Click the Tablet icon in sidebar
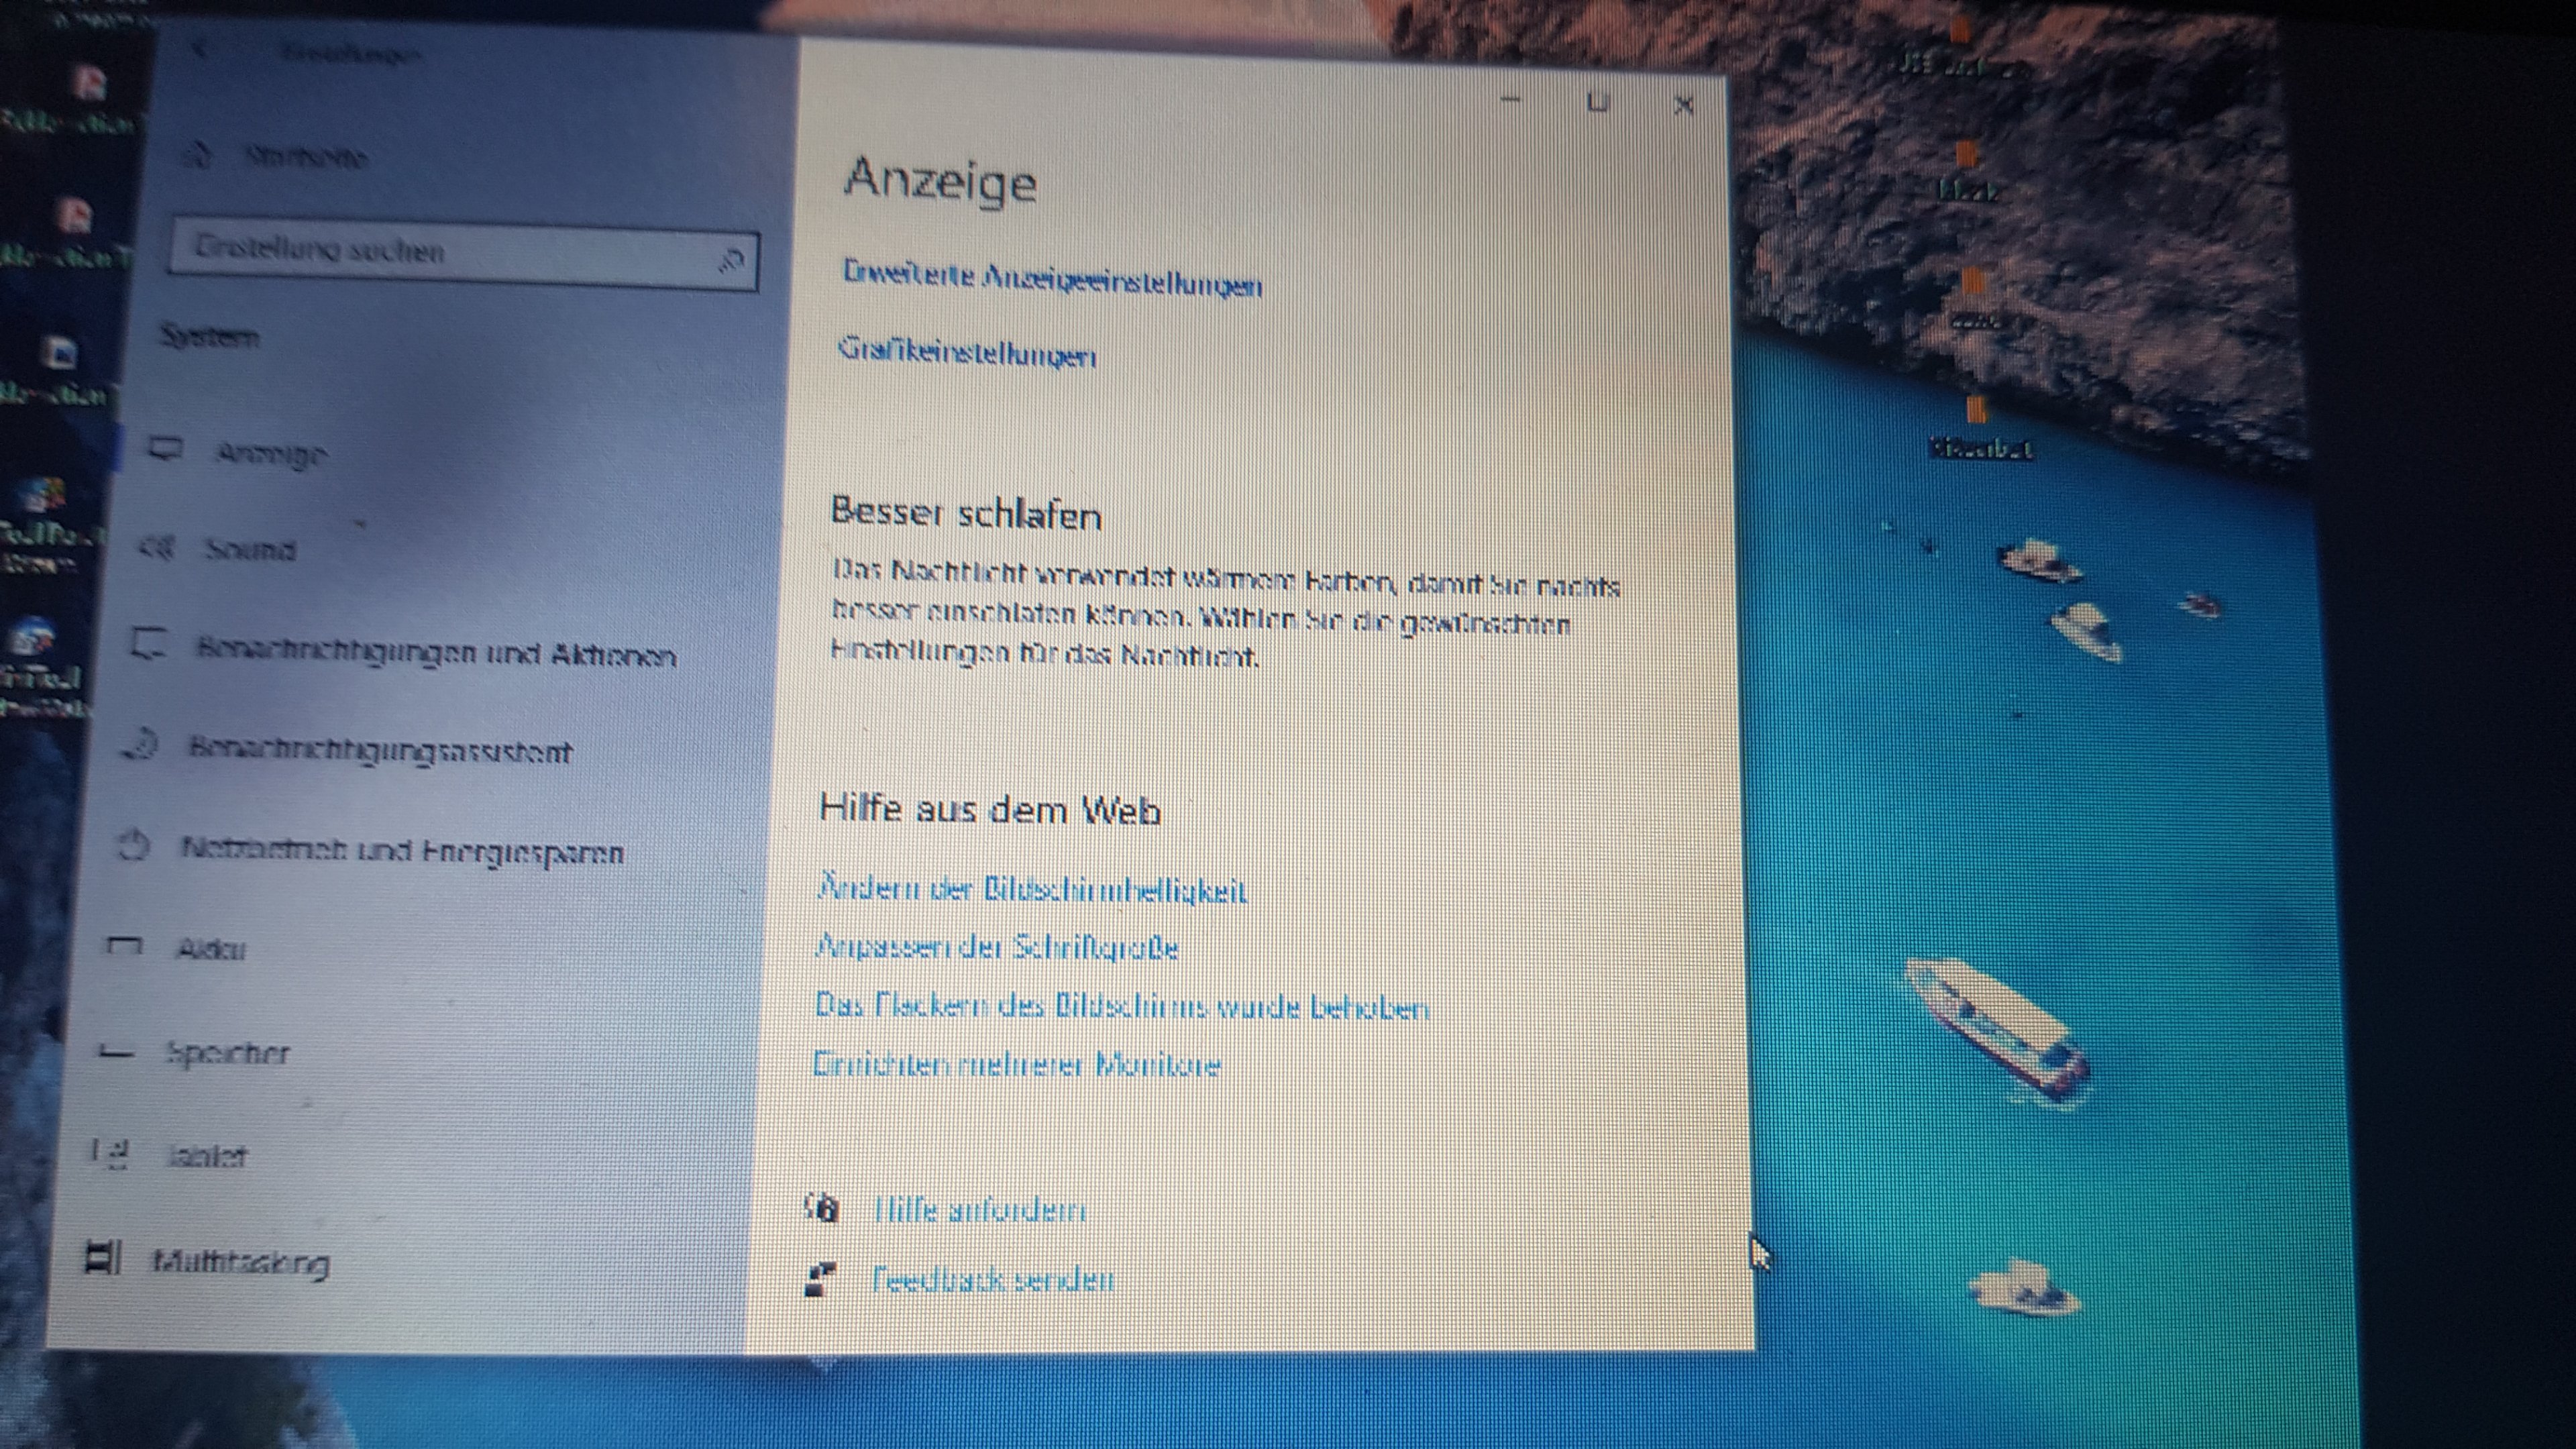Viewport: 2576px width, 1449px height. coord(109,1153)
